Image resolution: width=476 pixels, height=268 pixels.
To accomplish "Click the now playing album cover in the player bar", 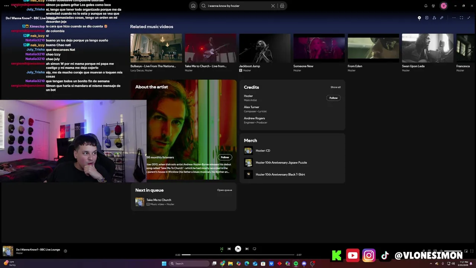I will (8, 251).
